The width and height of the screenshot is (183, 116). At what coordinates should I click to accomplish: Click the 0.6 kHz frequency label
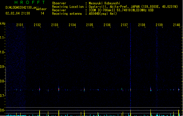pyautogui.click(x=2, y=110)
